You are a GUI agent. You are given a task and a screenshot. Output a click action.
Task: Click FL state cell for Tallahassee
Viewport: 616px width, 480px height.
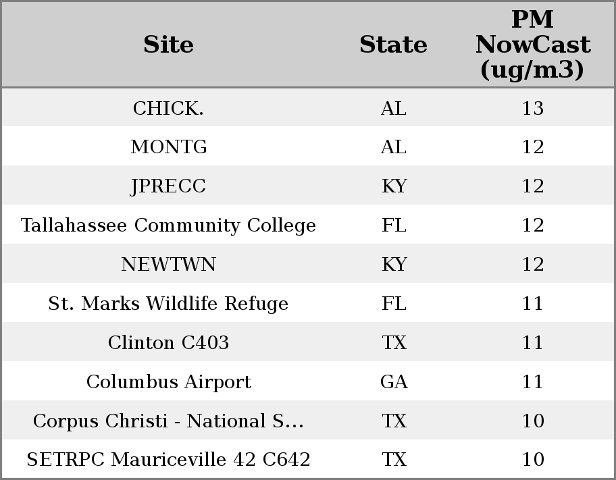coord(394,225)
